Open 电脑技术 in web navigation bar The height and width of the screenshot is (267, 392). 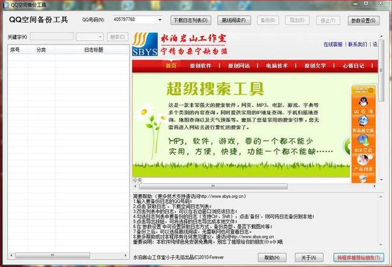(277, 66)
